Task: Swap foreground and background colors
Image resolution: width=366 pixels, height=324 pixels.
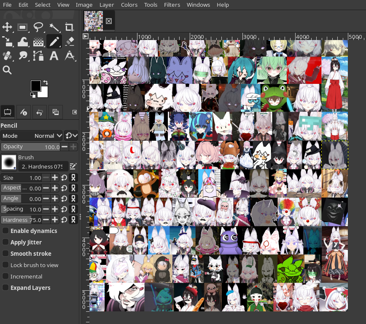Action: coord(46,82)
